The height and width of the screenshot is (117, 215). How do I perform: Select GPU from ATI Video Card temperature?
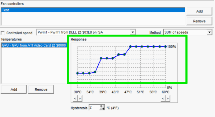[x=34, y=45]
